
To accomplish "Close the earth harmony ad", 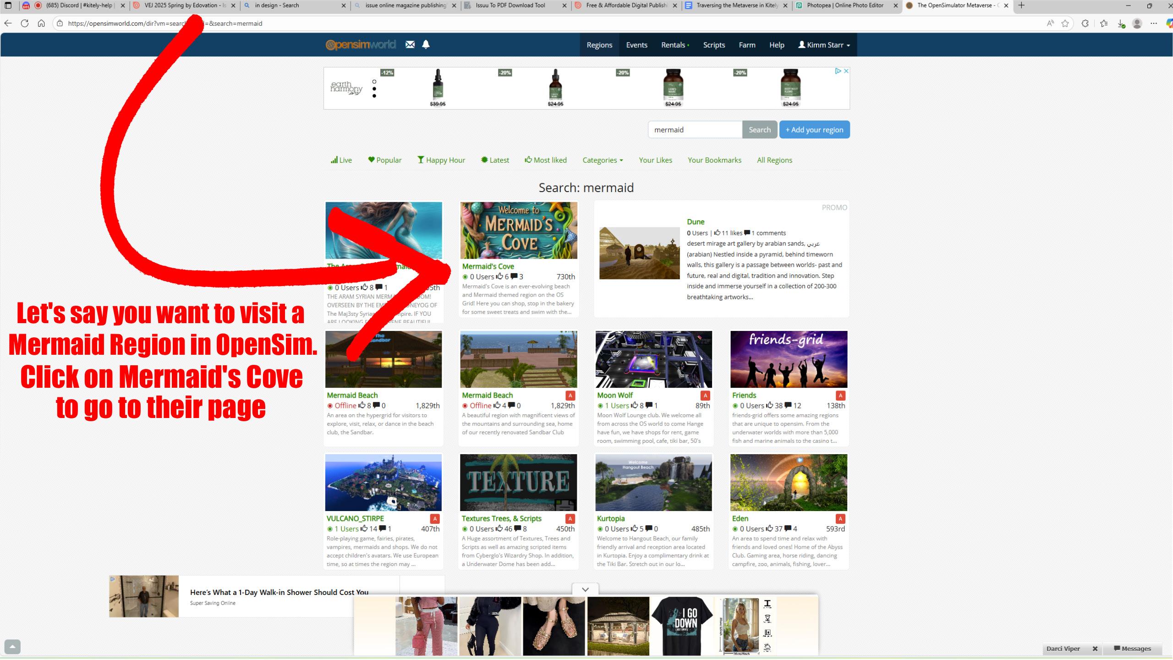I will (846, 71).
